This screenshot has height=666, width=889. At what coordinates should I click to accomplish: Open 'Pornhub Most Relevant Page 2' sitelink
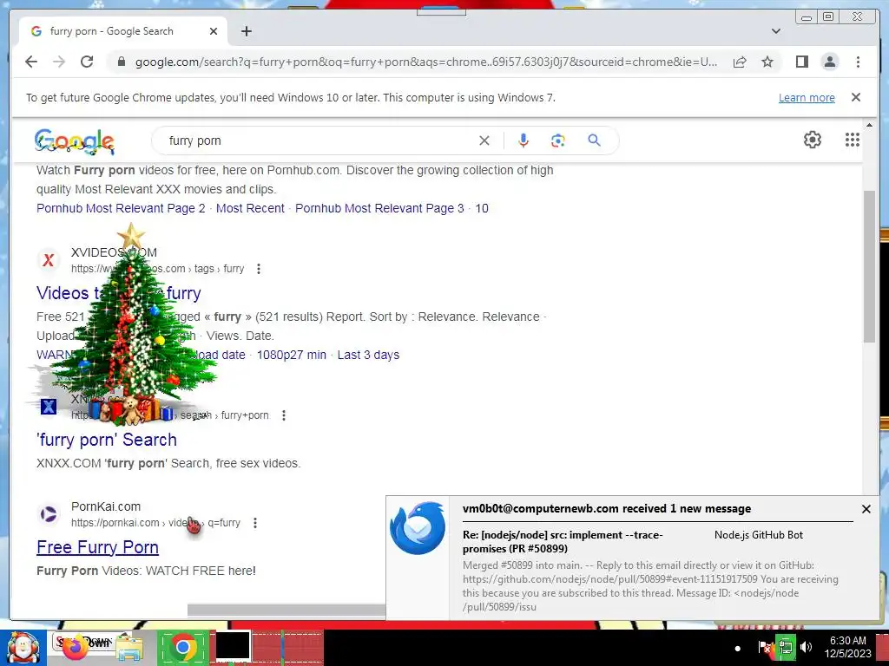click(x=121, y=208)
